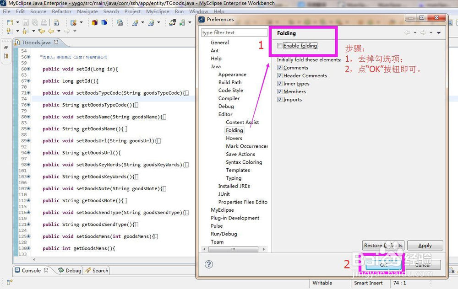The height and width of the screenshot is (289, 458).
Task: Click the hierarchy icon in the left sidebar
Action: (x=6, y=56)
